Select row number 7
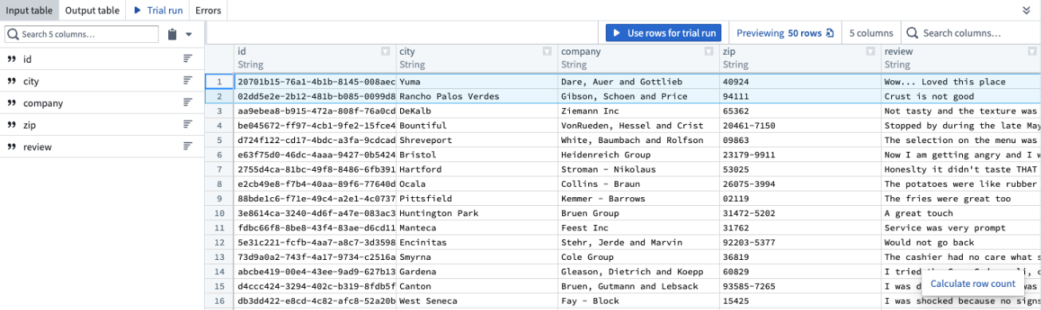Image resolution: width=1041 pixels, height=310 pixels. click(219, 169)
